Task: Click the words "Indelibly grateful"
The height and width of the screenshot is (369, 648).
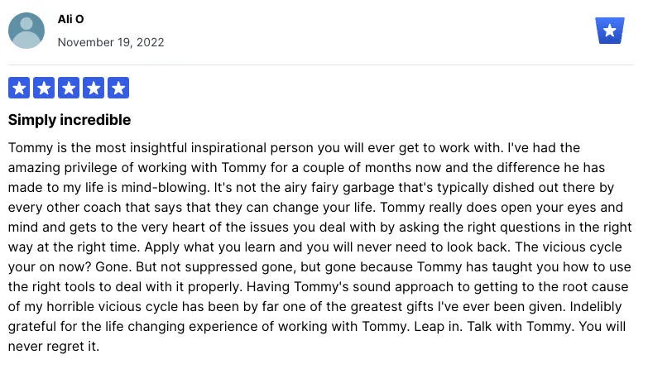Action: (x=594, y=307)
